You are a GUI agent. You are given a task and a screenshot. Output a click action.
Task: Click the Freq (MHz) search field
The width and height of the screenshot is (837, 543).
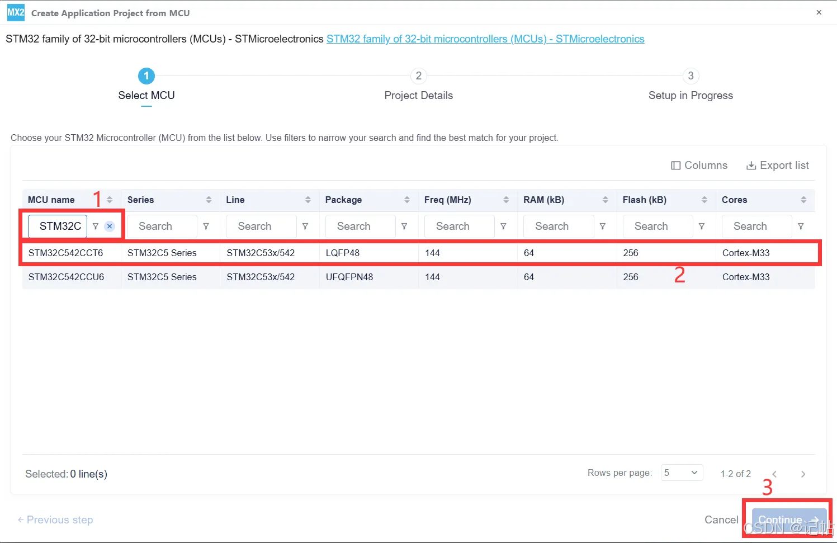pos(460,226)
